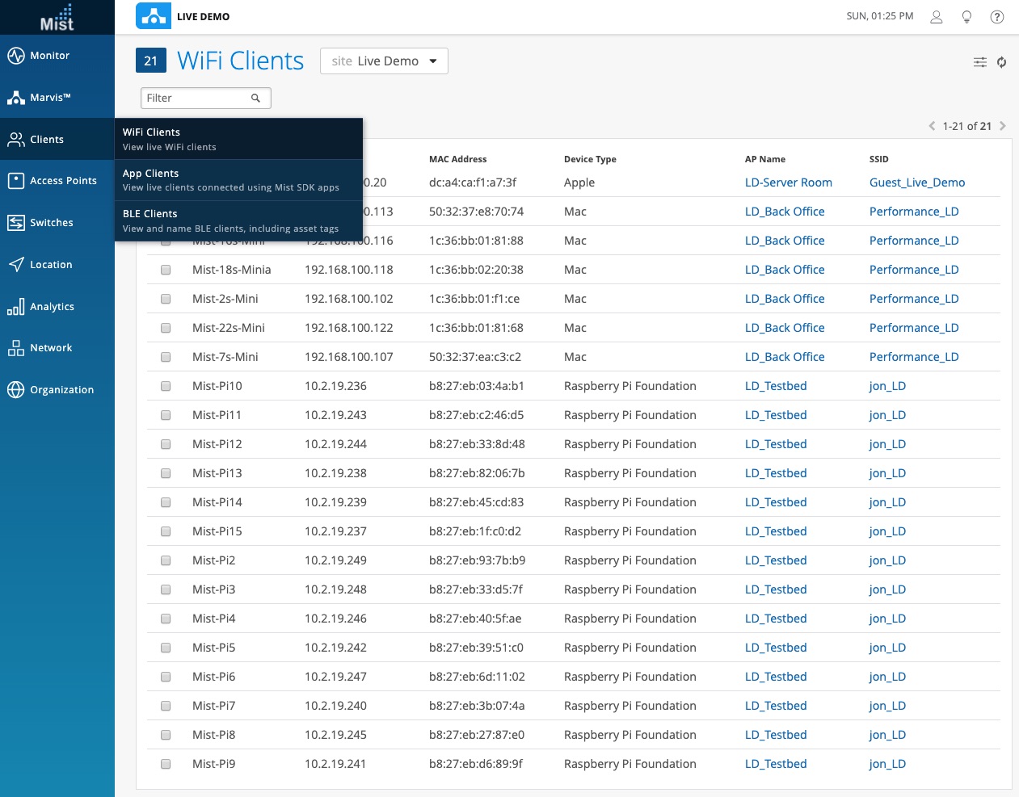Open the LD-Server Room AP link

coord(788,182)
